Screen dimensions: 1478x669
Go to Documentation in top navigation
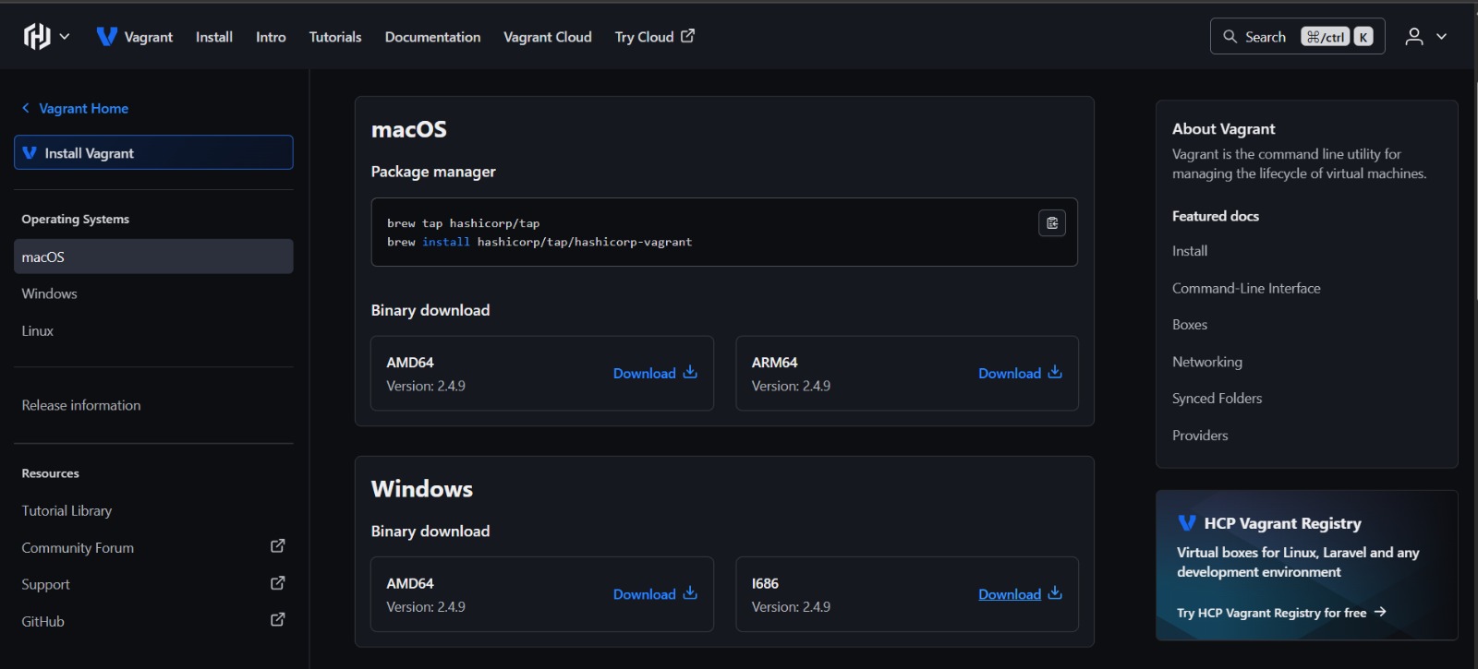pos(432,37)
